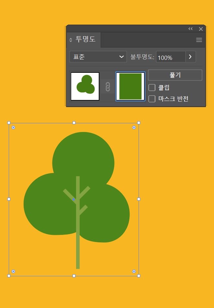
Task: Click the top-center bounding box handle
Action: click(x=74, y=123)
